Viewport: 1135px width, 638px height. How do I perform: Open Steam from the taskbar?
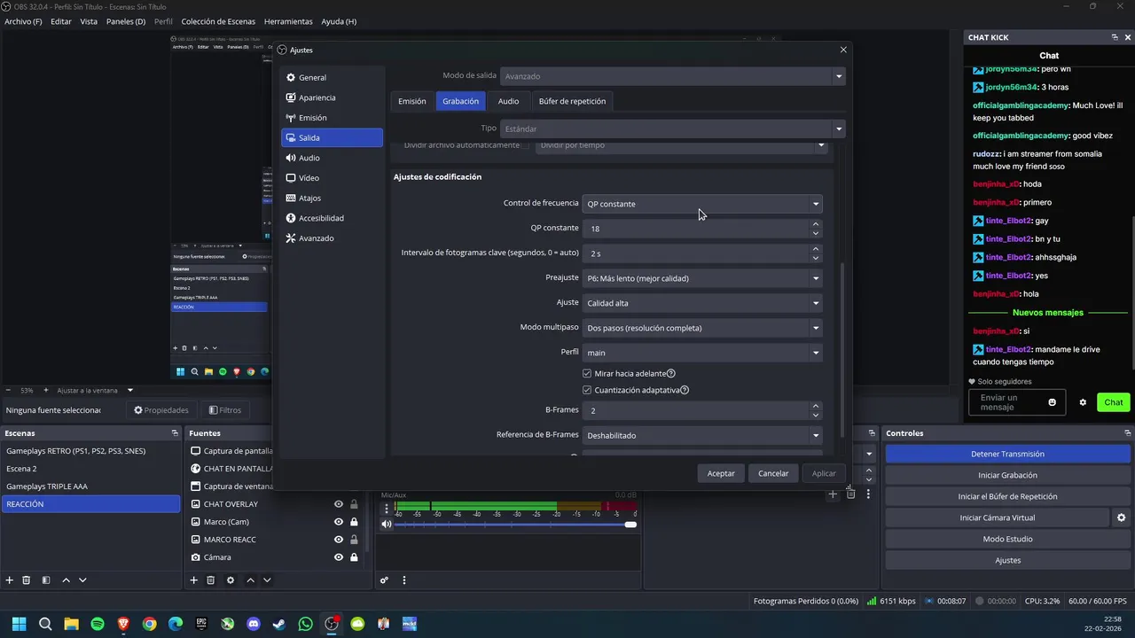279,624
